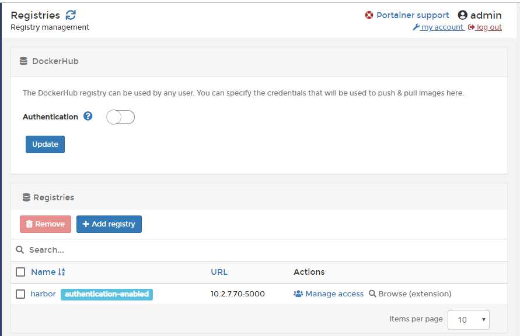
Task: Click the search magnifier icon in registry table
Action: point(20,250)
